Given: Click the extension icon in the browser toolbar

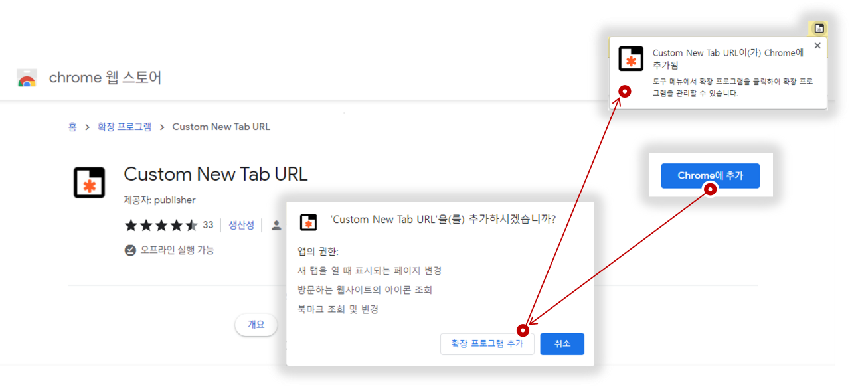Looking at the screenshot, I should click(x=819, y=28).
